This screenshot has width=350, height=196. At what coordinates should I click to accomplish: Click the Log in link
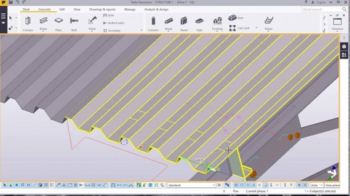coord(321,2)
